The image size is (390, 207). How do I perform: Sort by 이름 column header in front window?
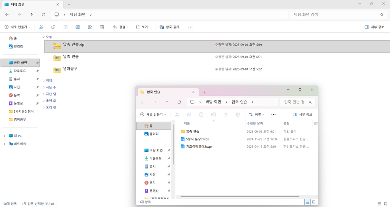(x=187, y=124)
